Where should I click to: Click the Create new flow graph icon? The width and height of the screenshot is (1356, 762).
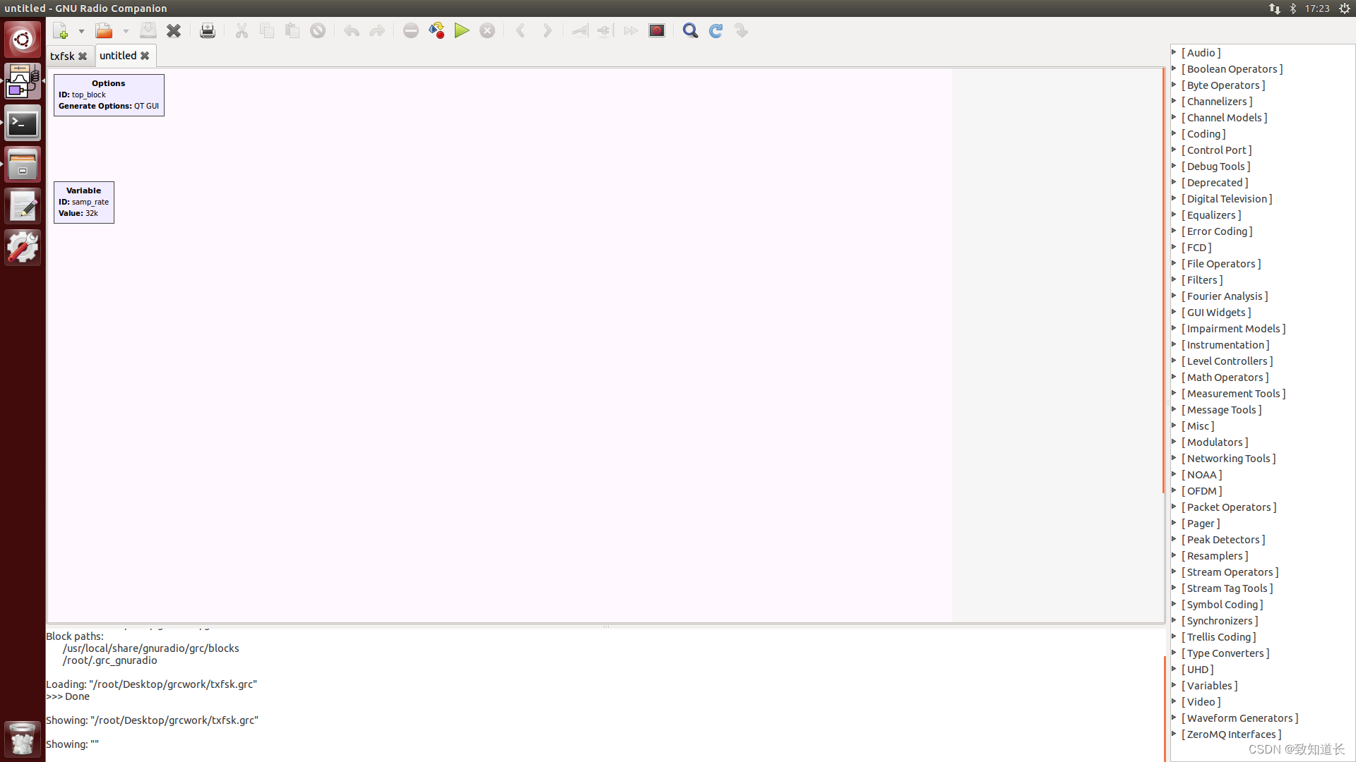tap(60, 30)
